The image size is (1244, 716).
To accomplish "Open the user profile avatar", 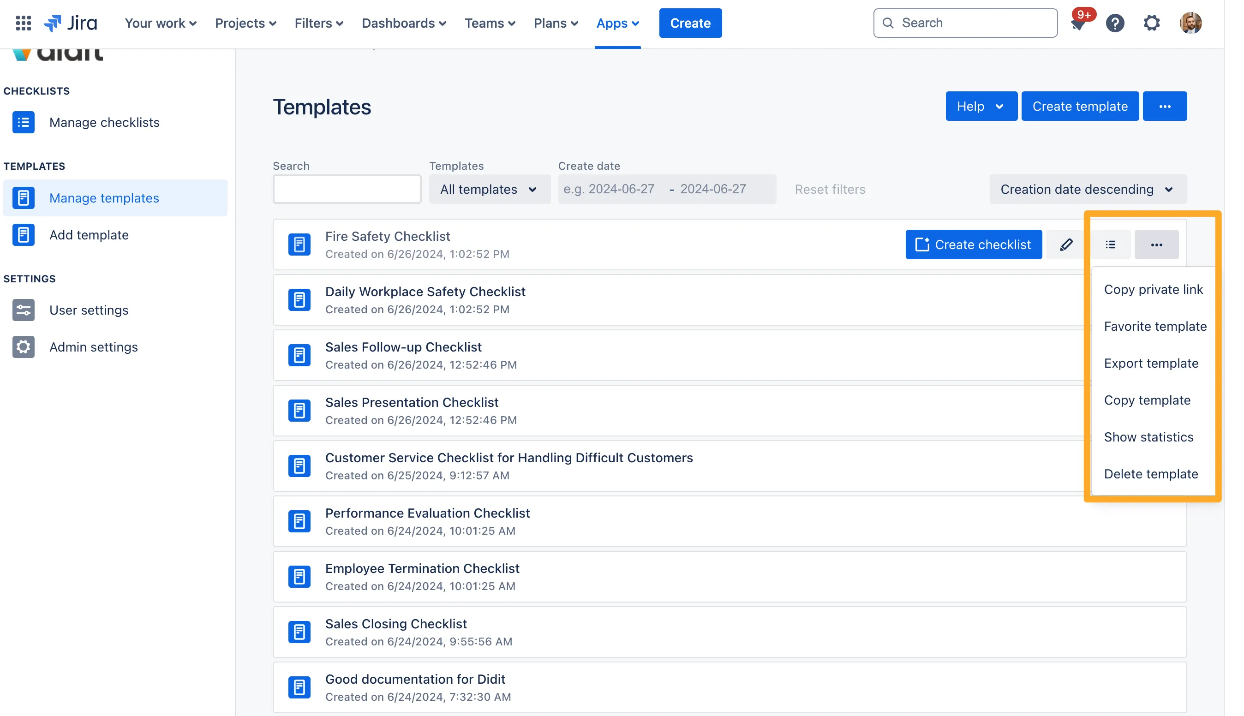I will 1190,23.
